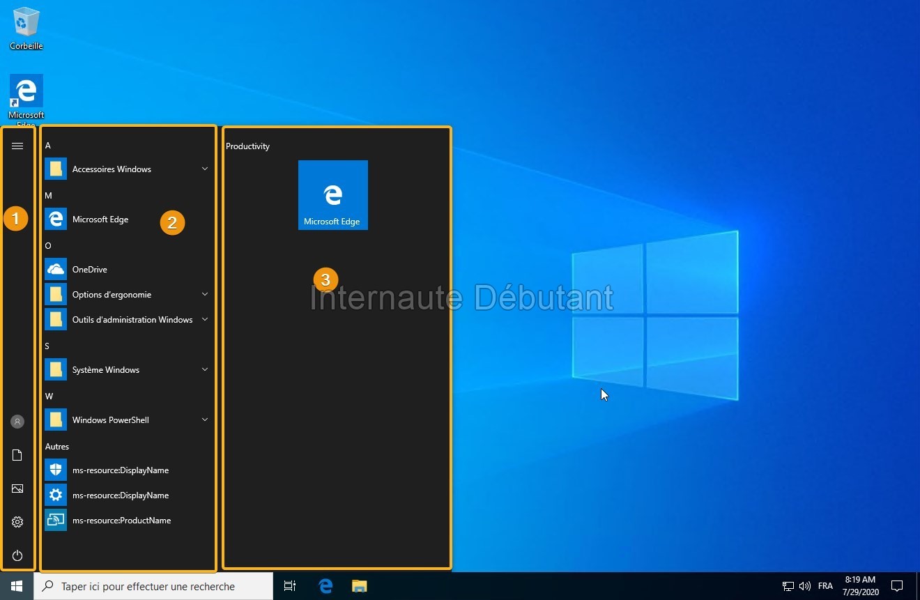Click the Power icon in Start sidebar
This screenshot has width=920, height=600.
coord(17,555)
